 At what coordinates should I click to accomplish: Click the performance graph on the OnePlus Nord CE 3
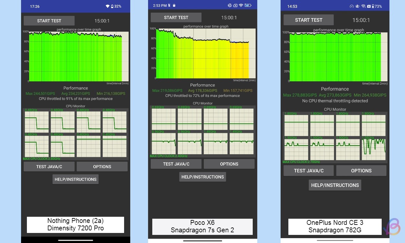pyautogui.click(x=338, y=57)
